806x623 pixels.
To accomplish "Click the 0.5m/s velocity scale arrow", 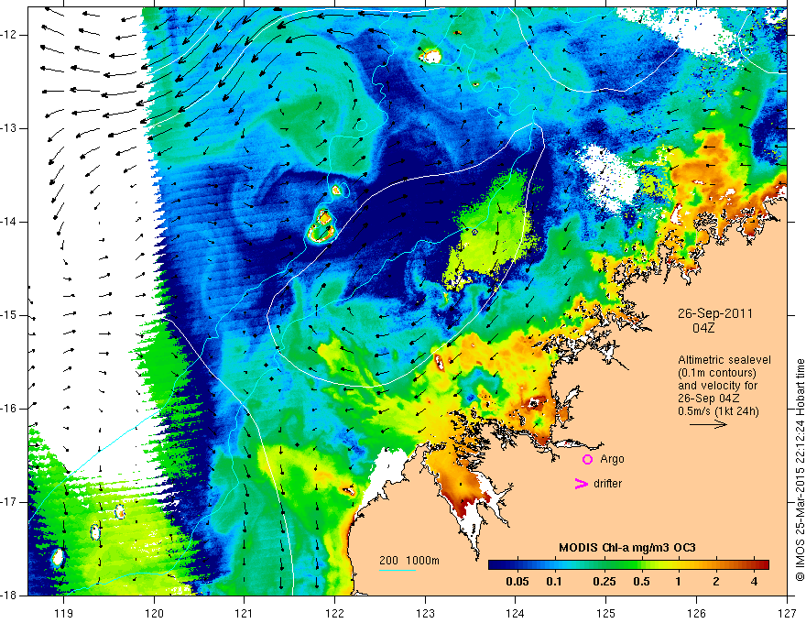I will coord(708,424).
